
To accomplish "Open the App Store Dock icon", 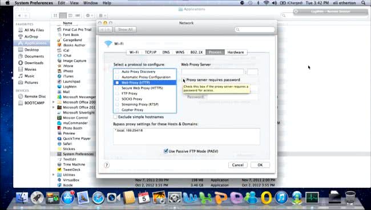I will [x=68, y=197].
